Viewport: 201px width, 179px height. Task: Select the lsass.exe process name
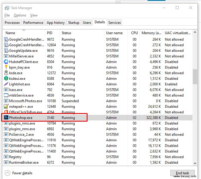point(16,90)
